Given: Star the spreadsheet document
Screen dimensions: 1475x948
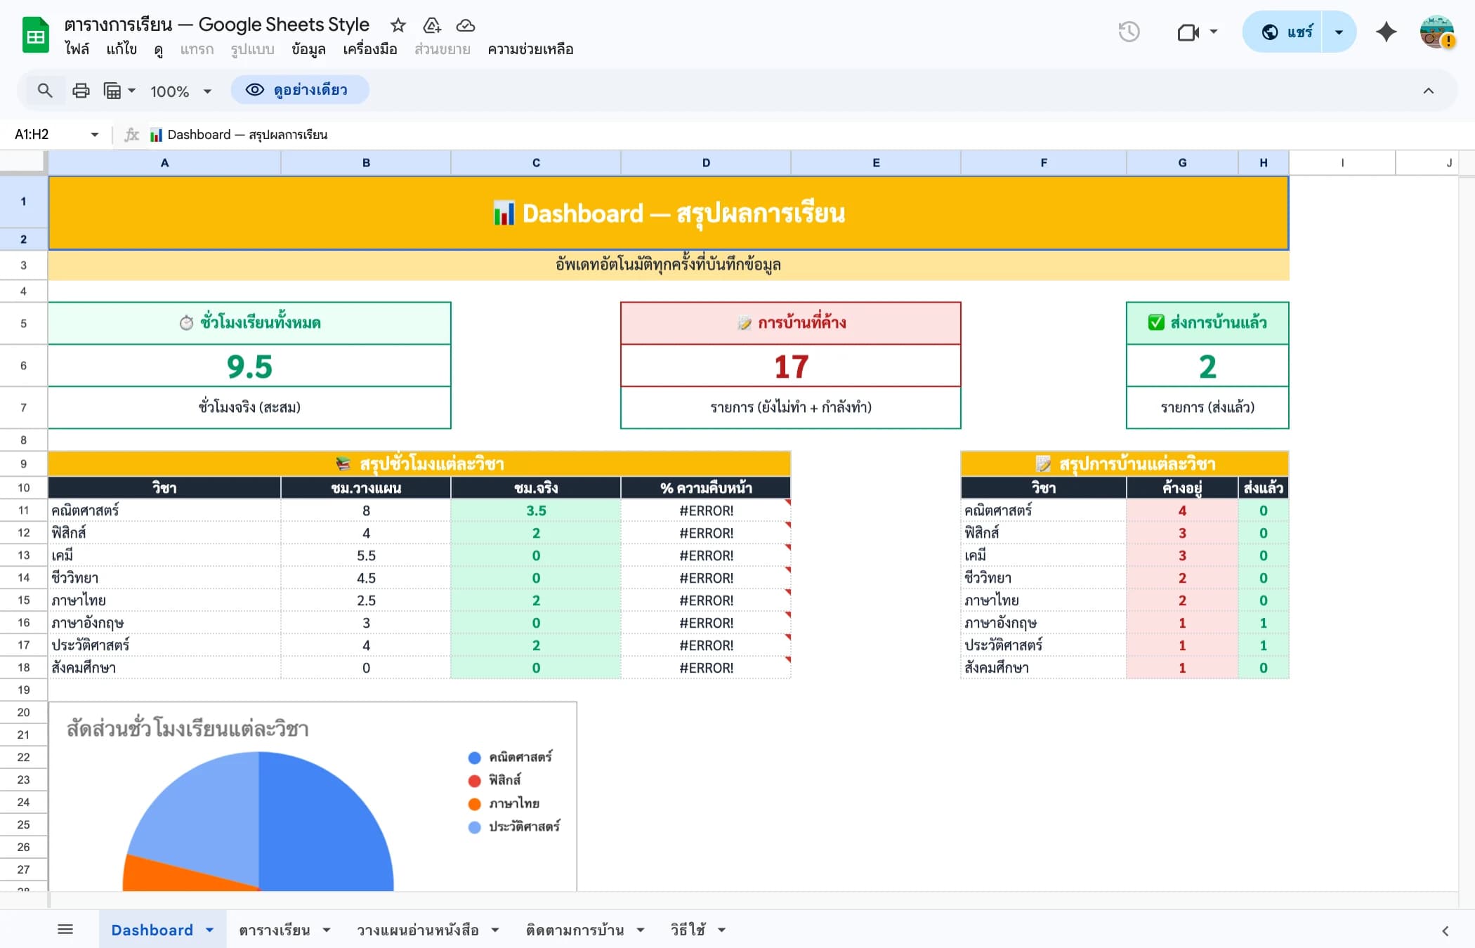Looking at the screenshot, I should [398, 25].
